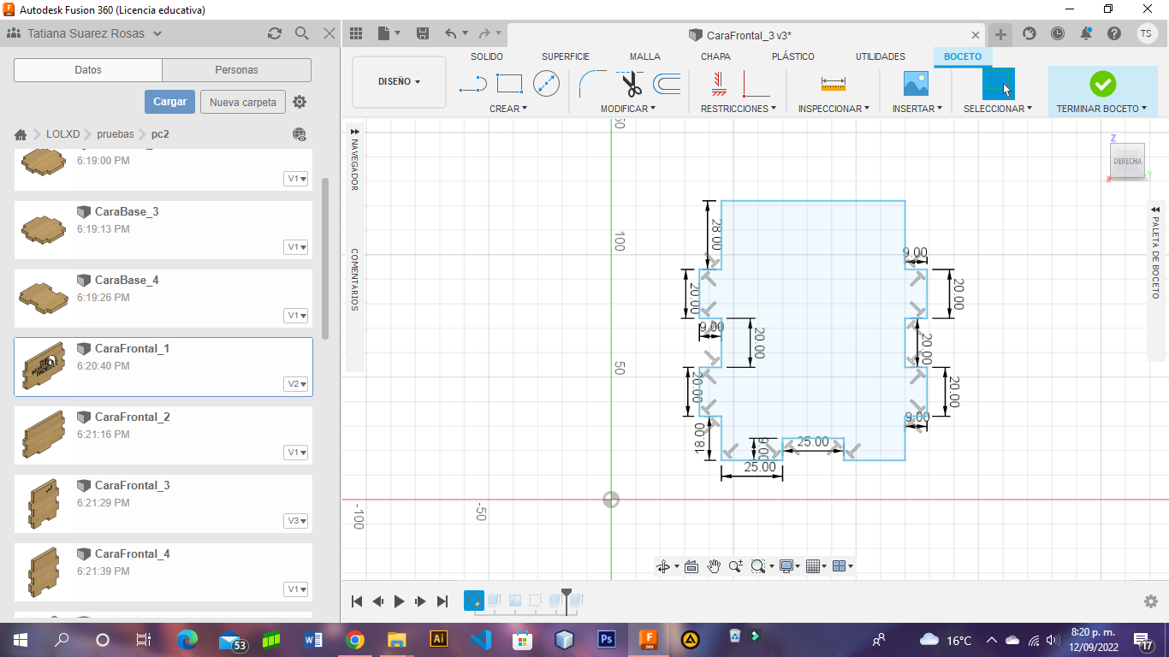1169x657 pixels.
Task: Save the document with the floppy icon
Action: [x=422, y=33]
